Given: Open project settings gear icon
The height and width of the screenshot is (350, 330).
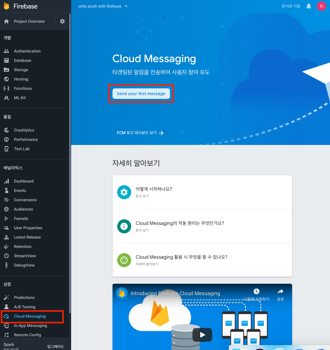Looking at the screenshot, I should 62,21.
